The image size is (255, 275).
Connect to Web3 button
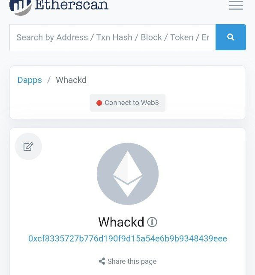click(x=128, y=103)
